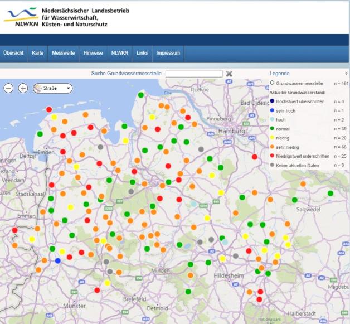
Task: Open the Impressum page
Action: (x=168, y=53)
